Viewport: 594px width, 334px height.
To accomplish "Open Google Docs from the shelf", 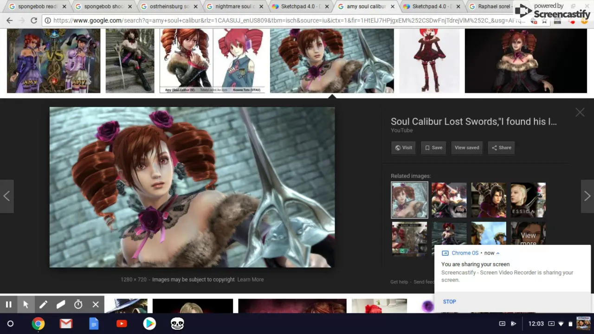I will click(94, 324).
